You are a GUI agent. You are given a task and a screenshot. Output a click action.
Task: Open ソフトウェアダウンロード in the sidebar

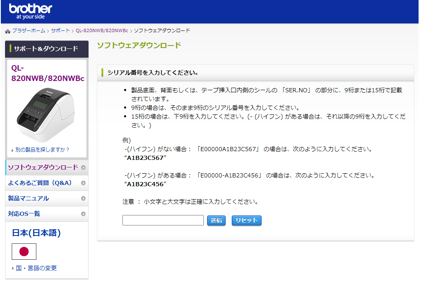43,167
